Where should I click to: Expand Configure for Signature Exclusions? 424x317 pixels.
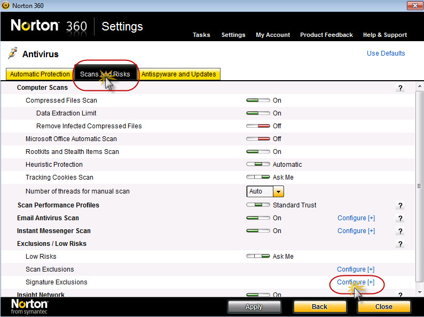356,282
